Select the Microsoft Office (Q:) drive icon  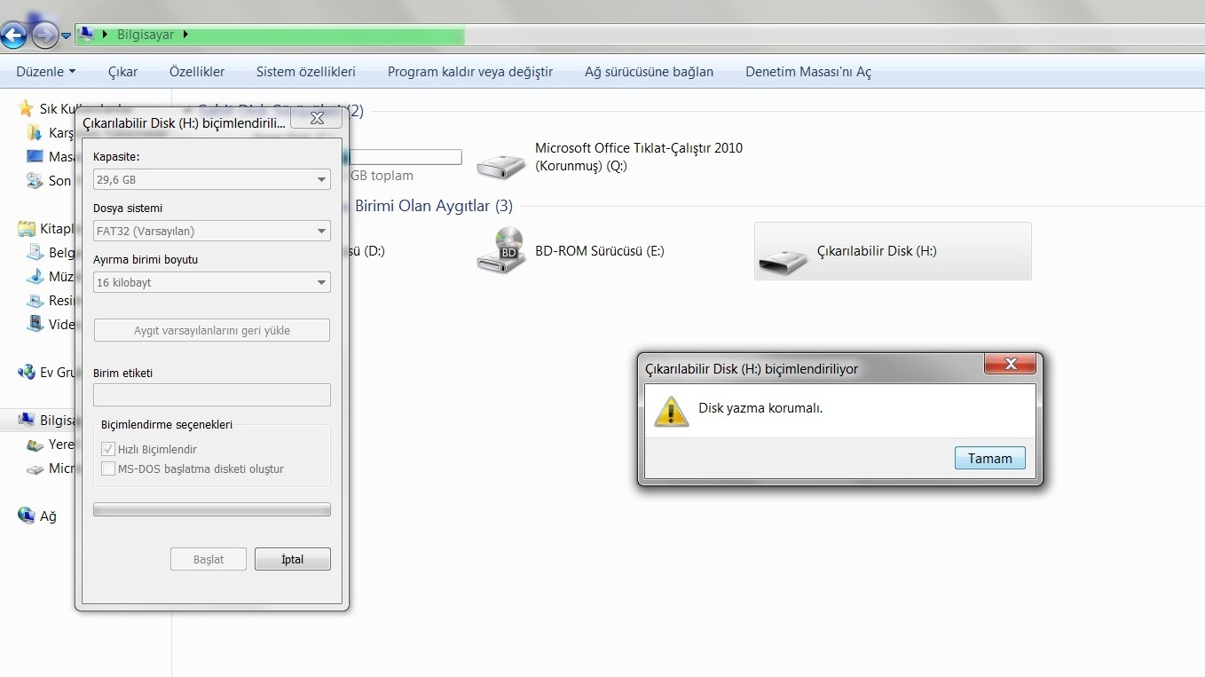pos(501,164)
